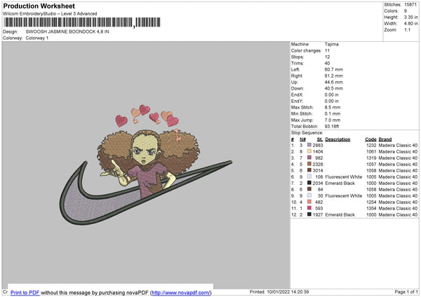Click the Description column header
Image resolution: width=421 pixels, height=297 pixels.
(338, 139)
